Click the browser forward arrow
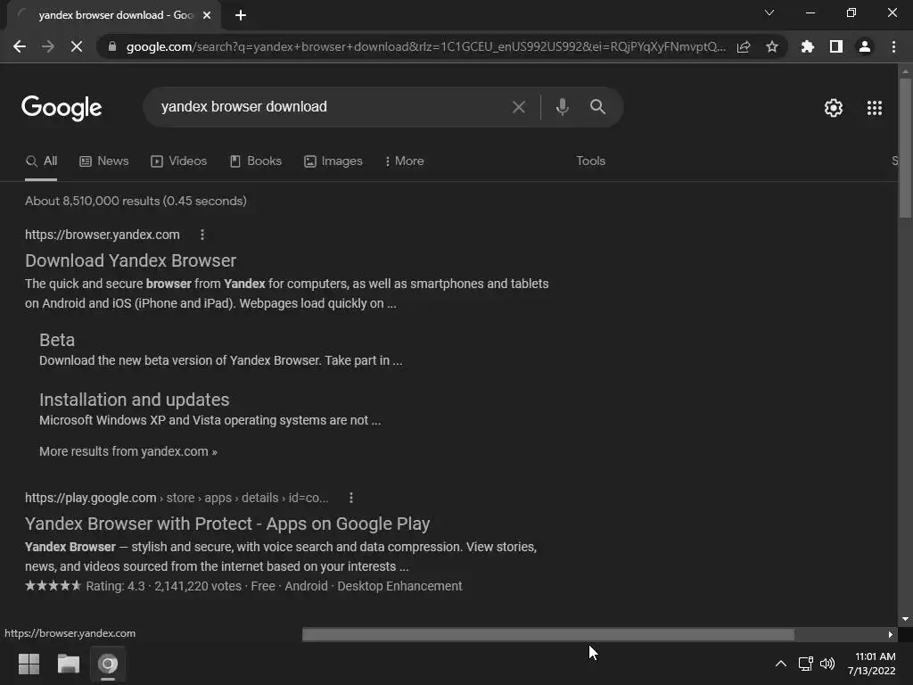The image size is (913, 685). (48, 46)
